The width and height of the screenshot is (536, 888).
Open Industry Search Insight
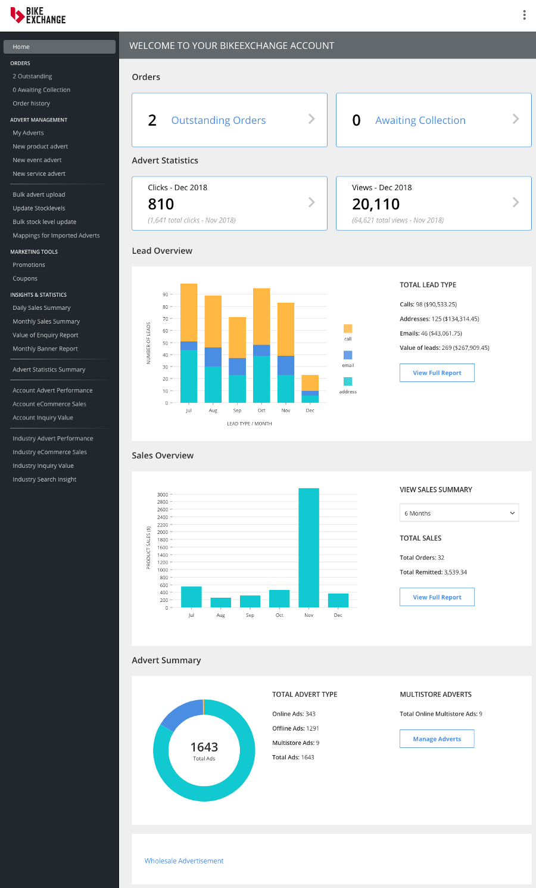tap(45, 480)
